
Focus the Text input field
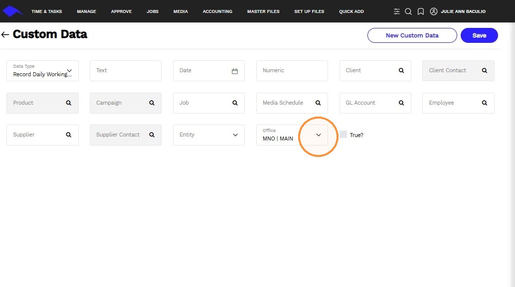click(126, 71)
